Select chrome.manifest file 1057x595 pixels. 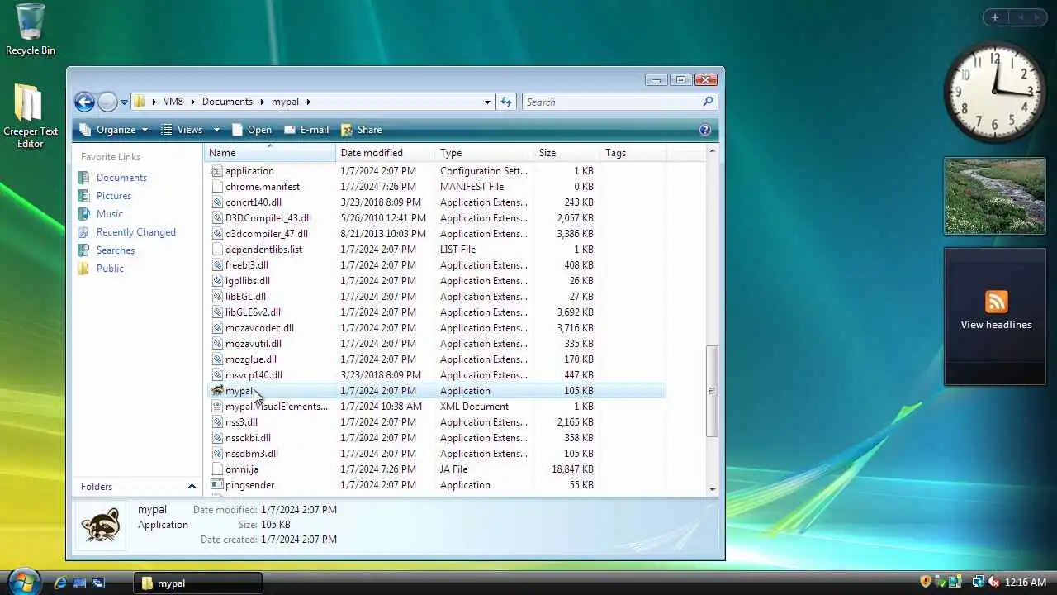263,187
